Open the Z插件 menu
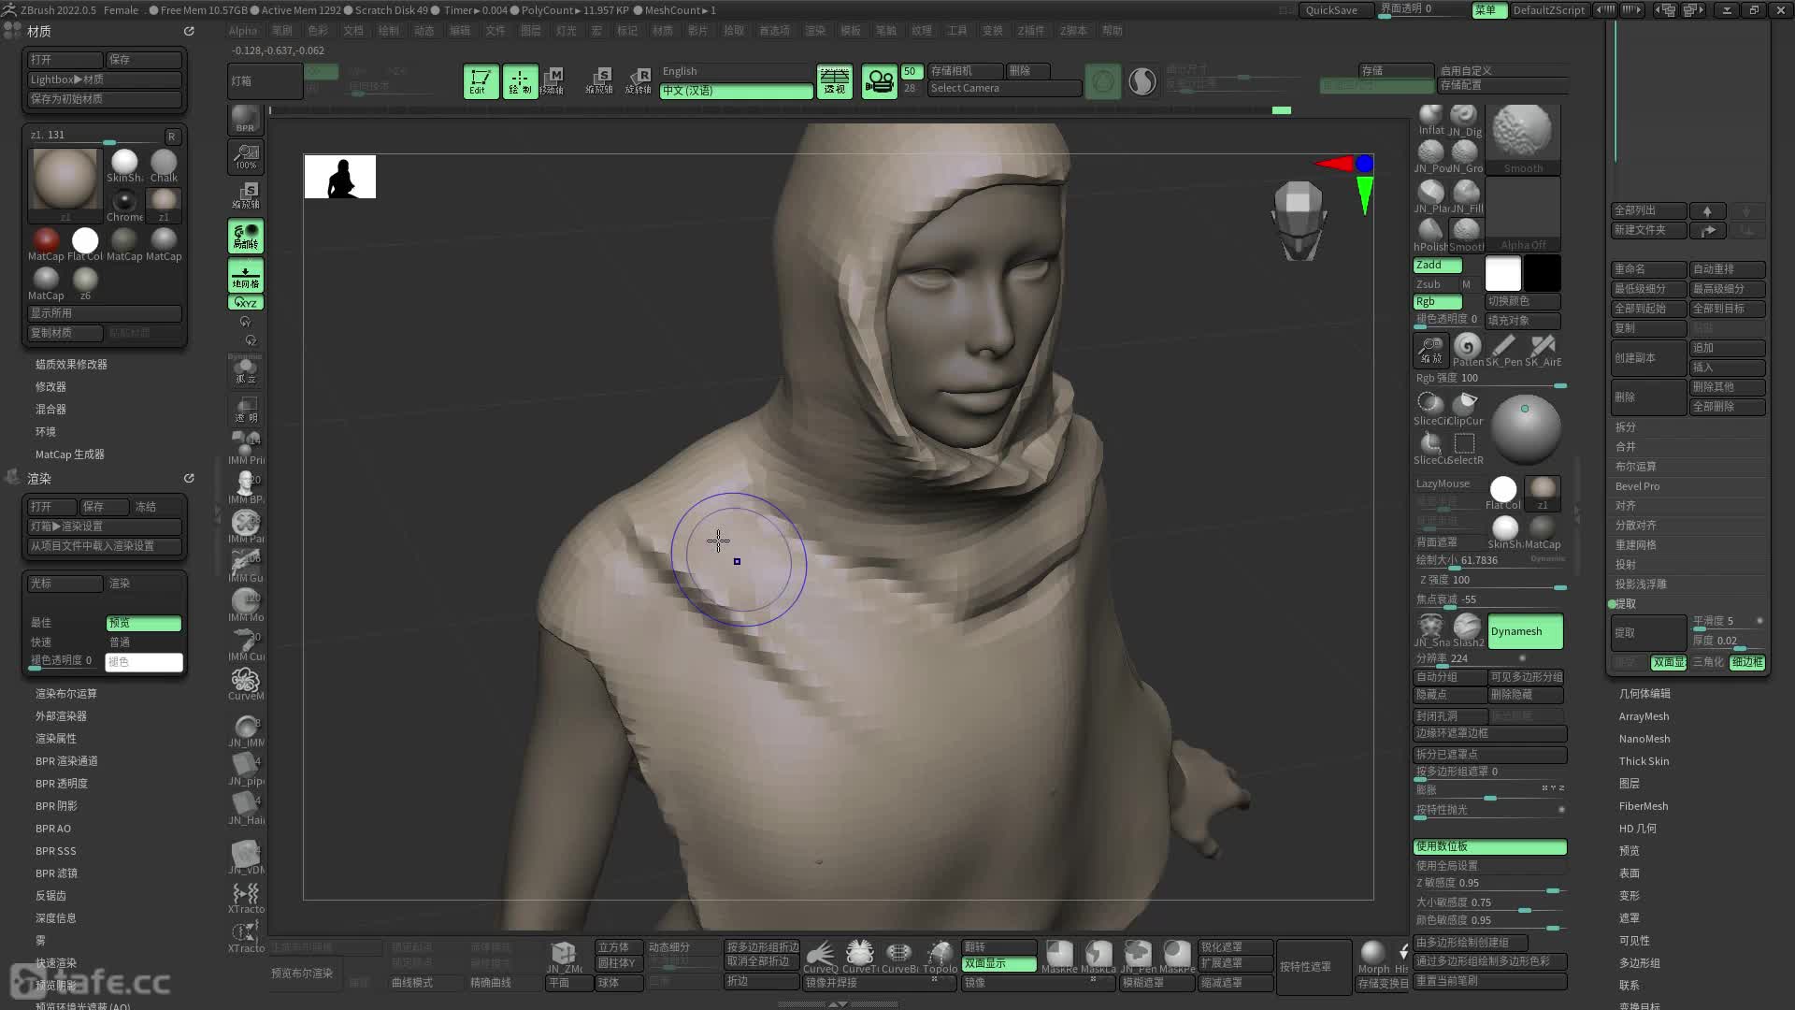1795x1010 pixels. 1031,31
